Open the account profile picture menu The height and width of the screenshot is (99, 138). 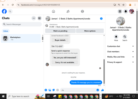click(132, 11)
